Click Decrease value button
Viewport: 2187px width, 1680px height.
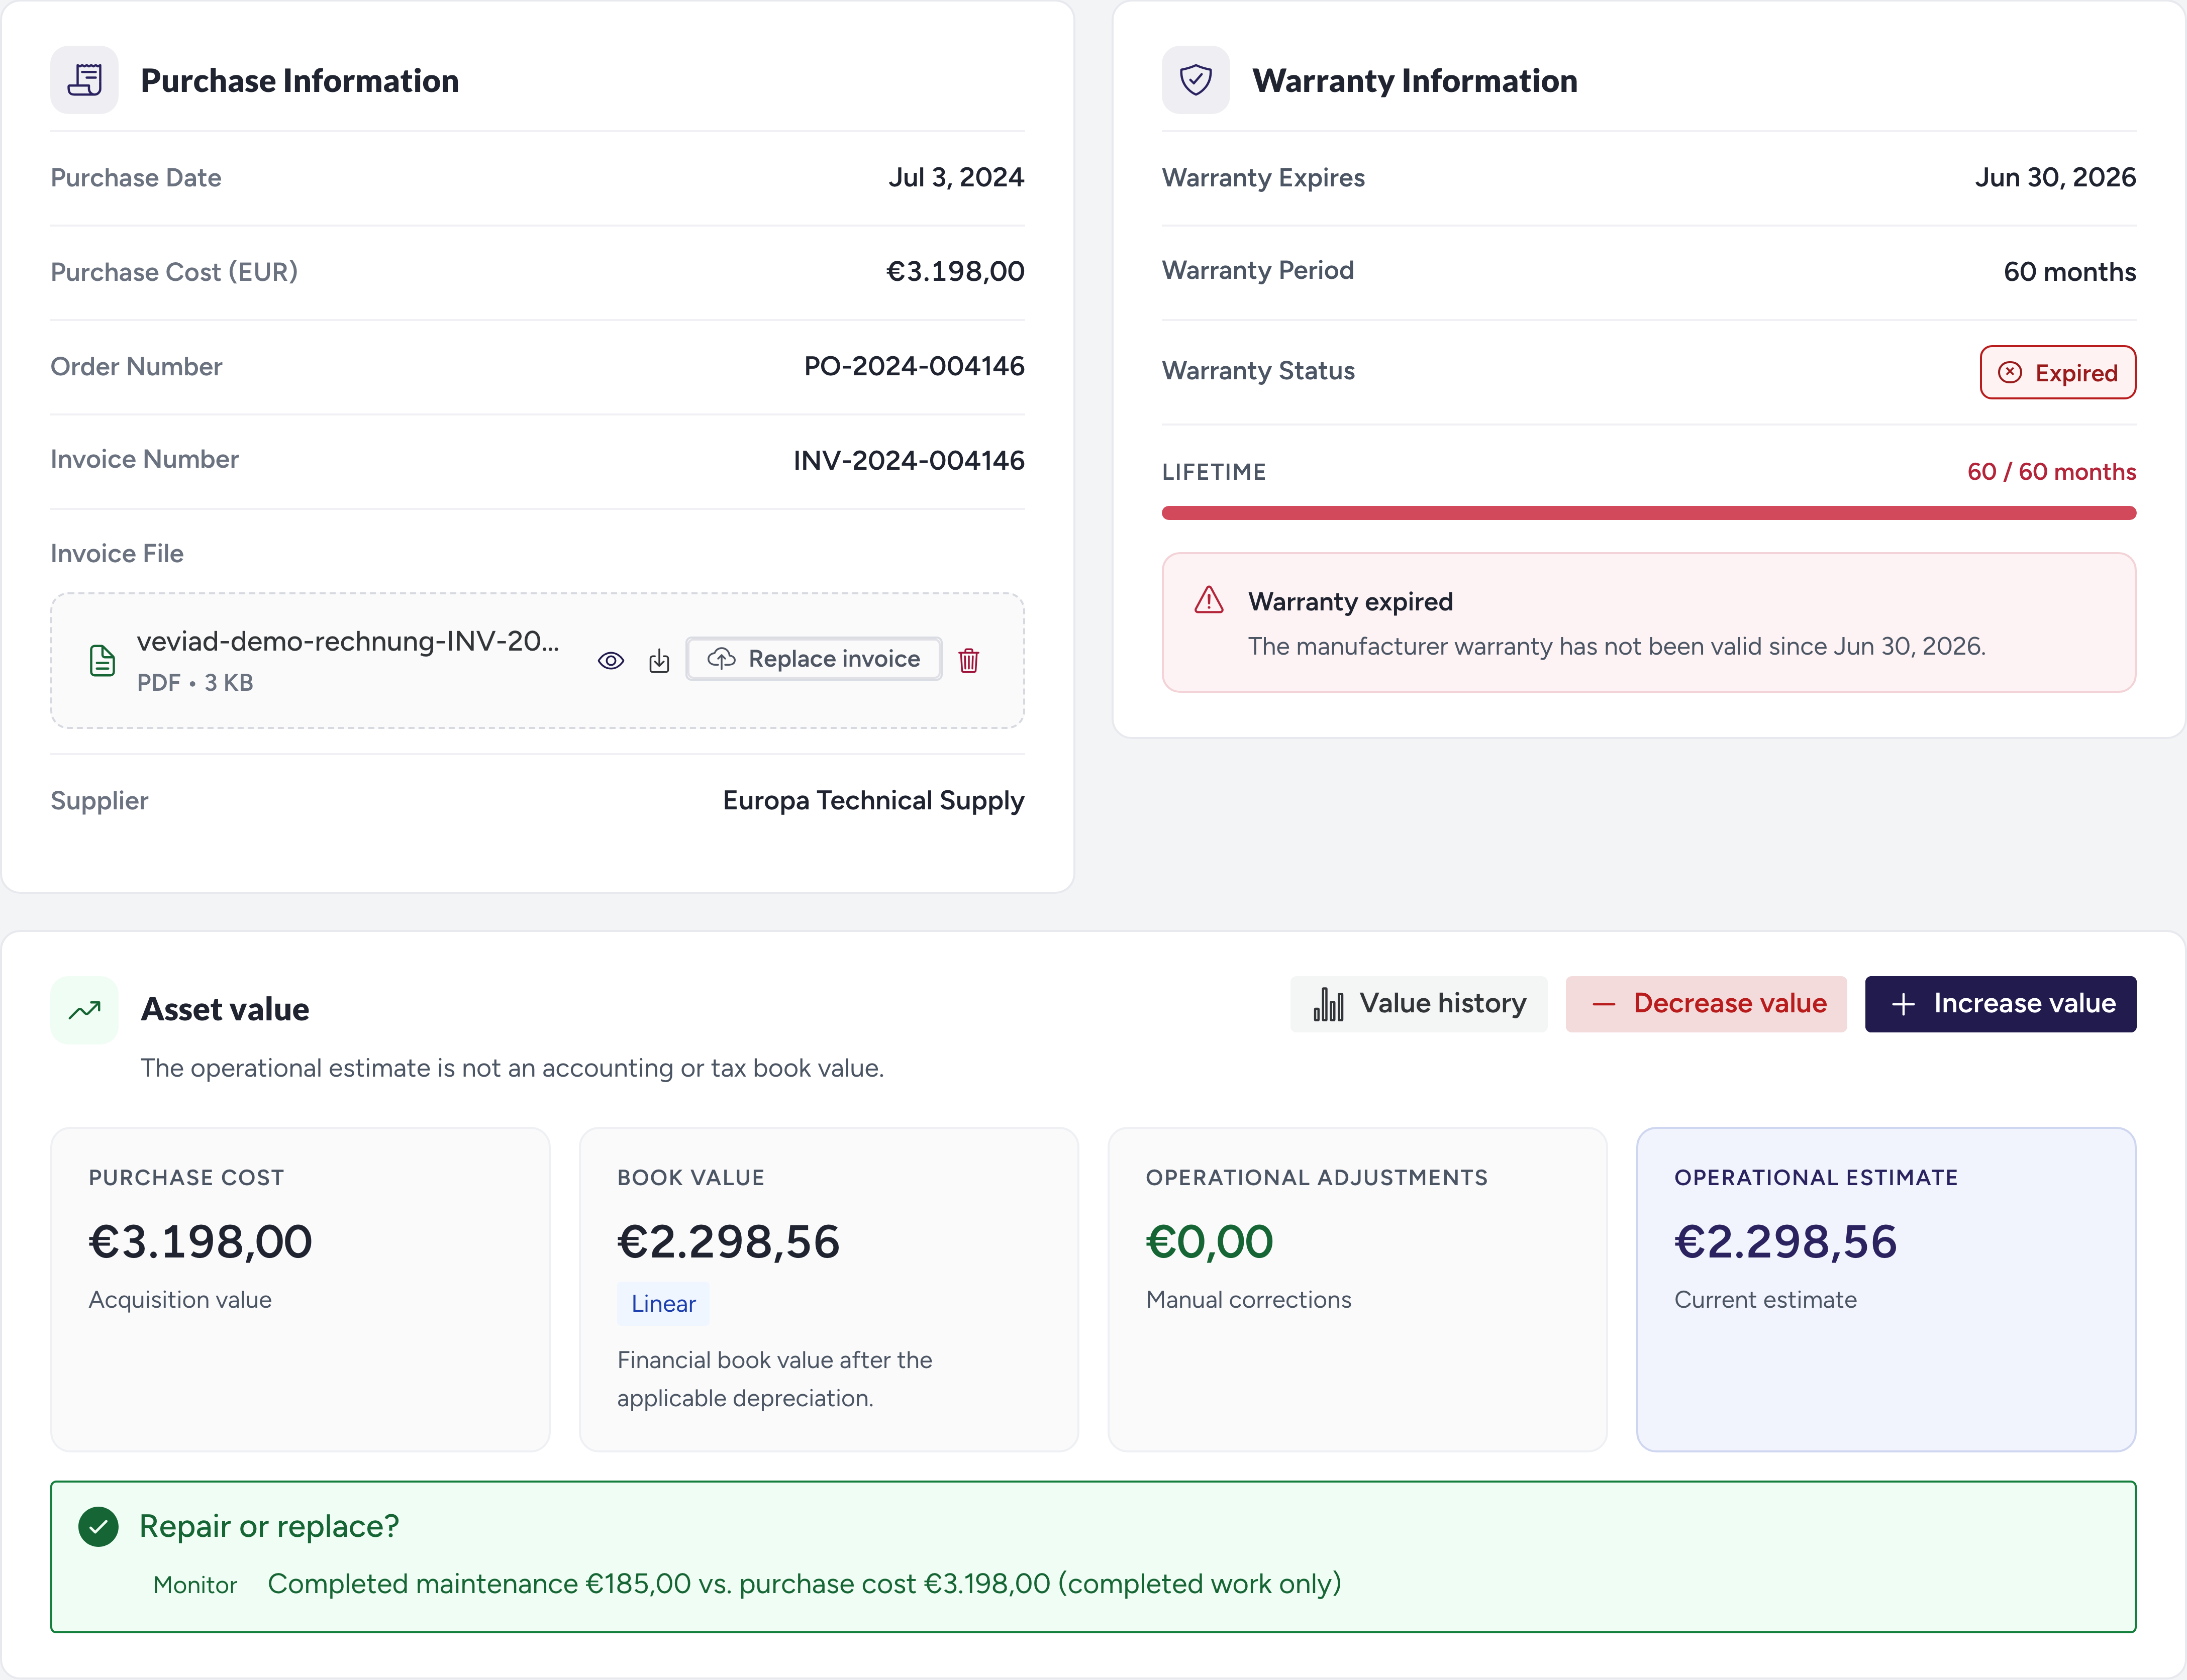[x=1706, y=1004]
